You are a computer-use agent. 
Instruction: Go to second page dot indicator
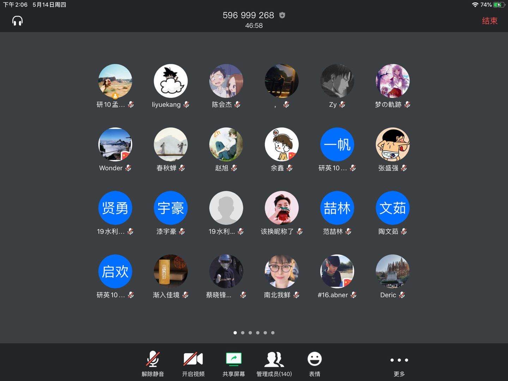tap(243, 333)
